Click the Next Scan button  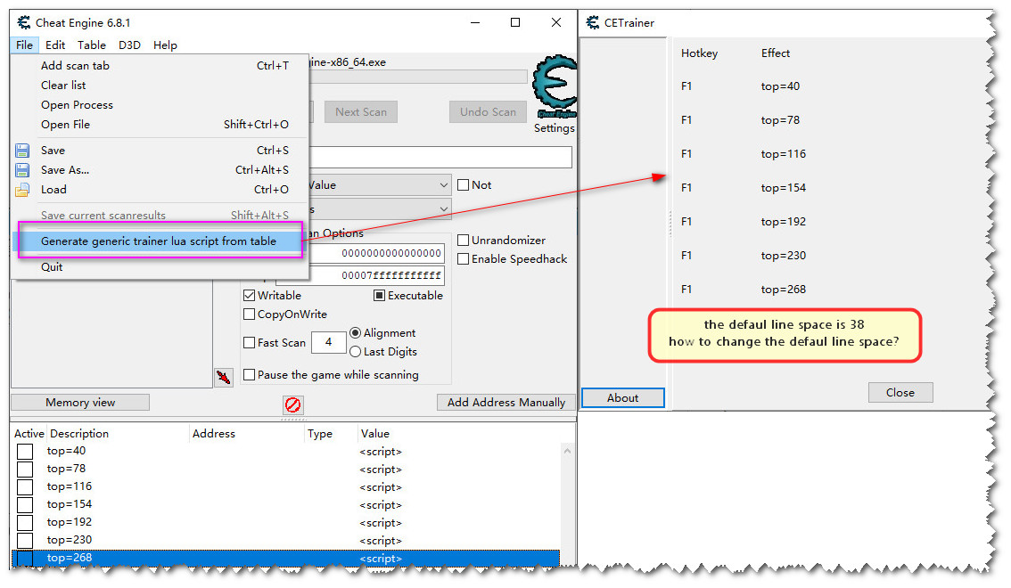361,112
